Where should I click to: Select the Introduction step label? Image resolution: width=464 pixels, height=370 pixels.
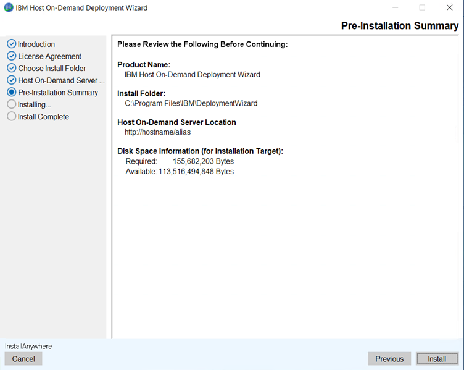(x=36, y=44)
